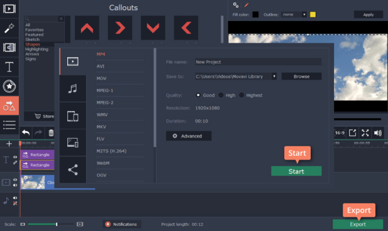Image resolution: width=388 pixels, height=231 pixels.
Task: Click the green Start button
Action: click(296, 171)
